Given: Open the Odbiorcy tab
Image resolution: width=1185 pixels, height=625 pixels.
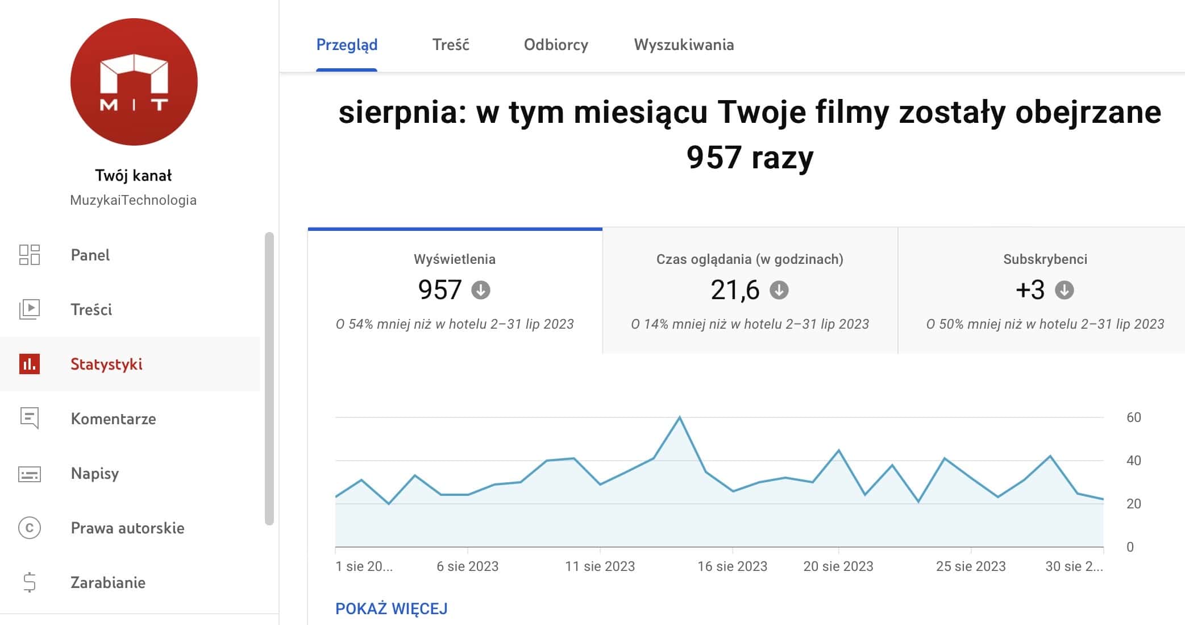Looking at the screenshot, I should pos(556,45).
